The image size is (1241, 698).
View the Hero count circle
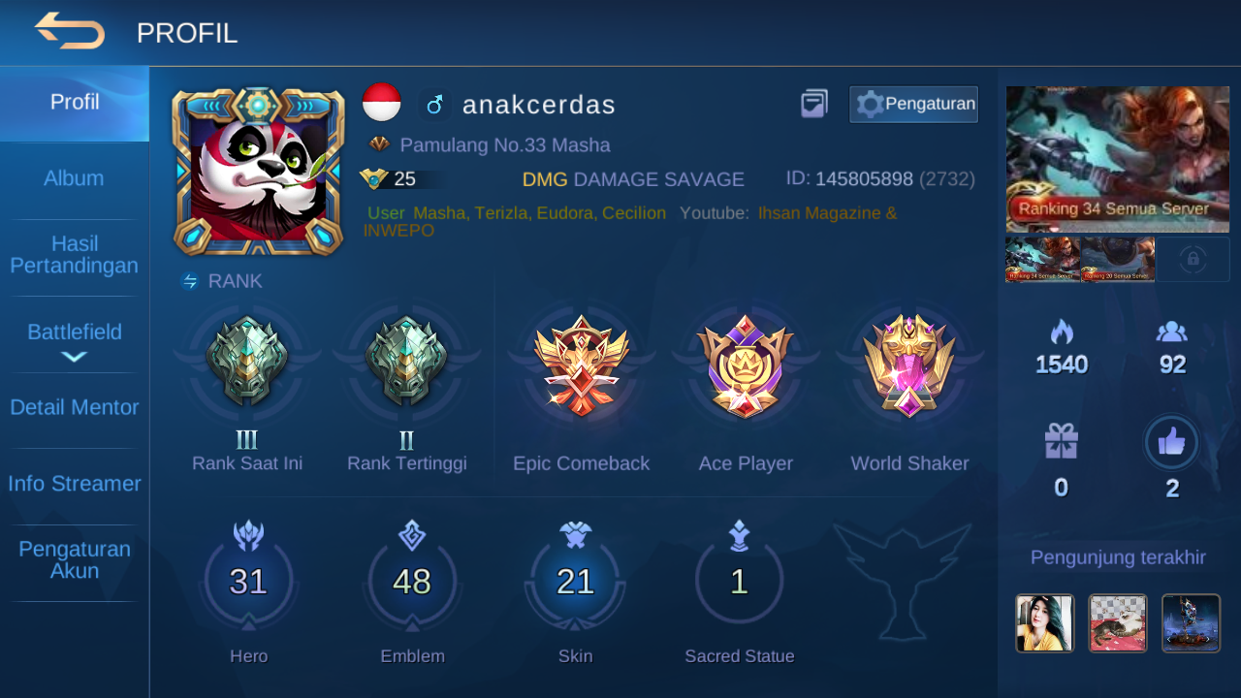[248, 582]
